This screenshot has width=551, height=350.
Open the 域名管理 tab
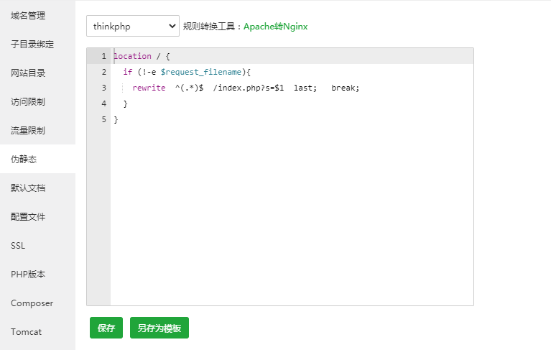click(x=28, y=15)
